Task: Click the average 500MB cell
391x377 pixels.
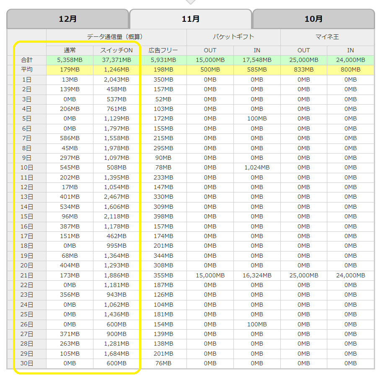Action: (210, 70)
